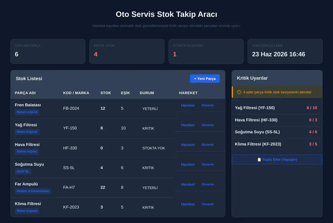Select Mann original tag under Yağ Filtresi

click(27, 132)
